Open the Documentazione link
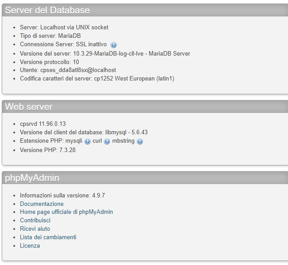This screenshot has height=265, width=288. [x=42, y=204]
